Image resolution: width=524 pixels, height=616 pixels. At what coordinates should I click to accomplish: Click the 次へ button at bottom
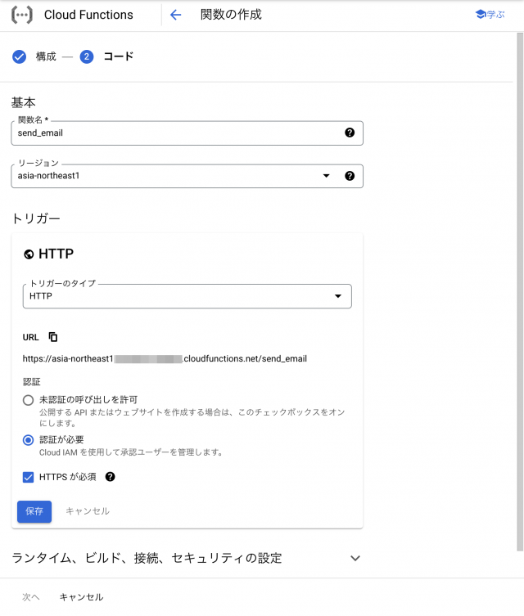30,597
